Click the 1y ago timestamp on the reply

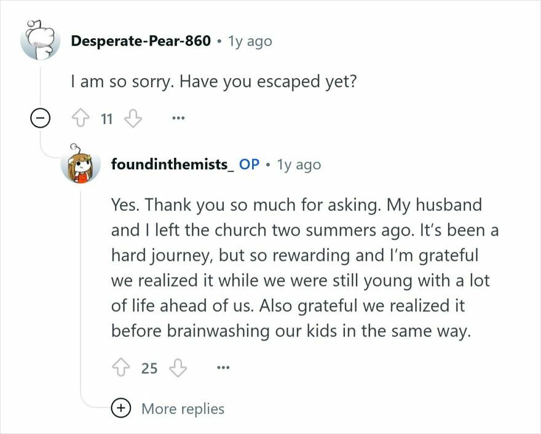coord(302,165)
